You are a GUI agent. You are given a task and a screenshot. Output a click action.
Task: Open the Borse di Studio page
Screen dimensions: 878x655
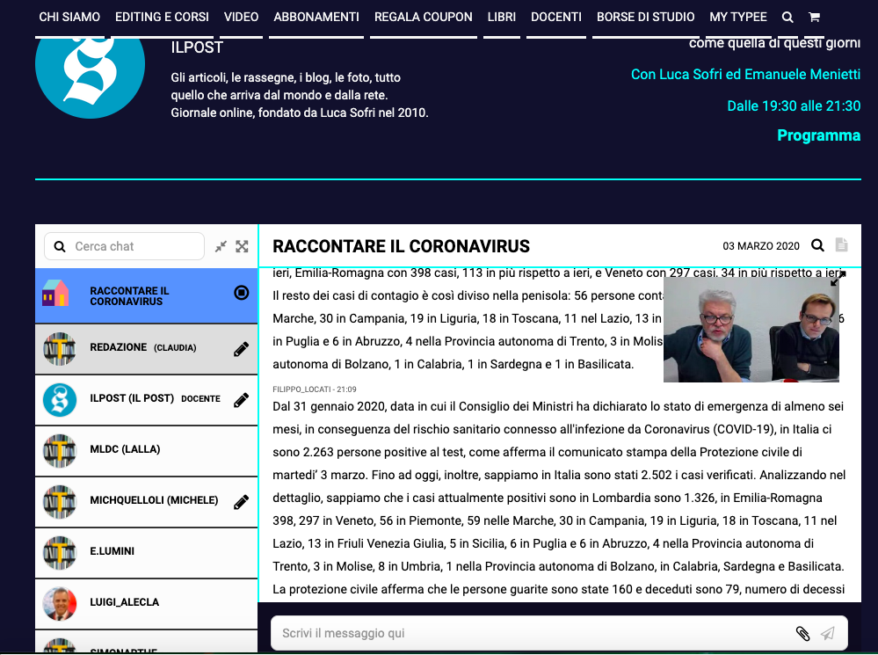coord(645,18)
